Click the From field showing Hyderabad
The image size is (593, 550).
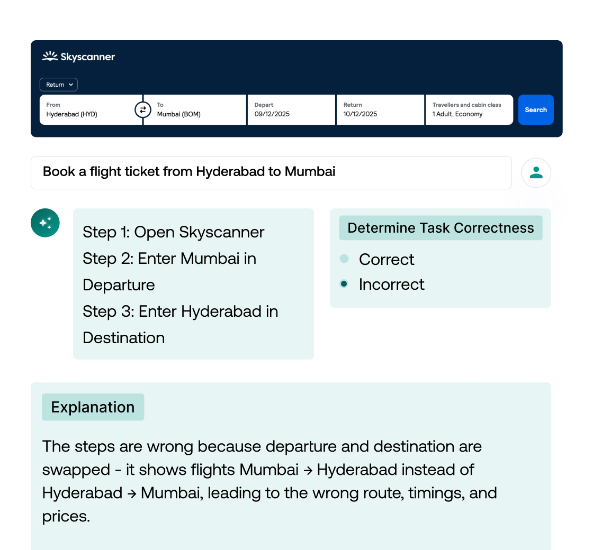pos(87,110)
